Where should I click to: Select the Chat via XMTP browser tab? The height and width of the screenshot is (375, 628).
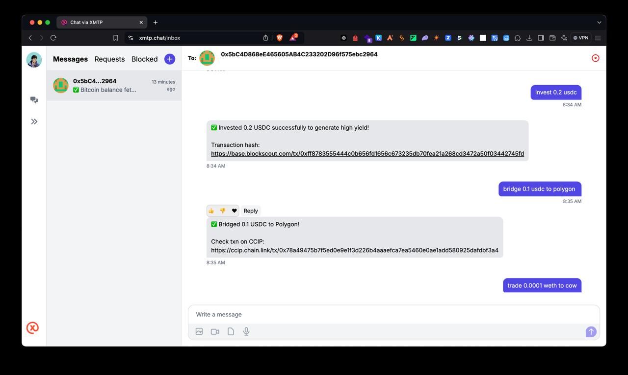coord(102,22)
